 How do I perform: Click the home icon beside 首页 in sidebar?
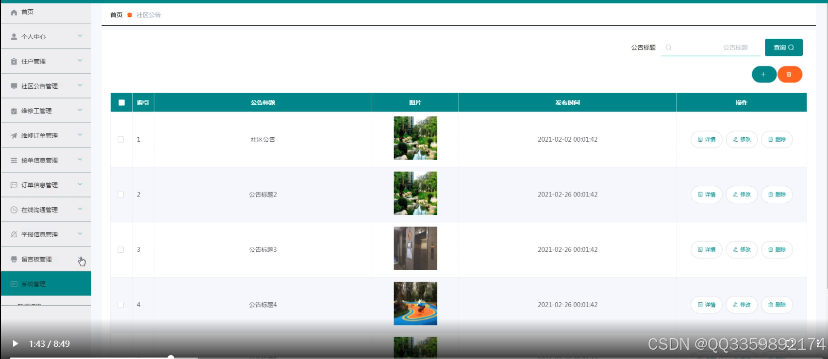coord(14,12)
